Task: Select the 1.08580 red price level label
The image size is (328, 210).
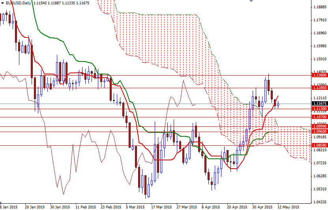Action: 319,145
